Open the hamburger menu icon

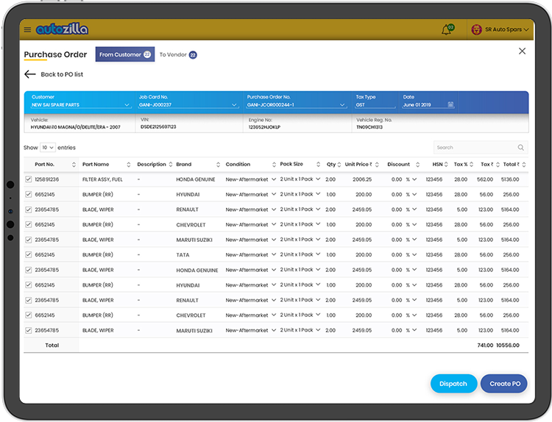point(27,29)
